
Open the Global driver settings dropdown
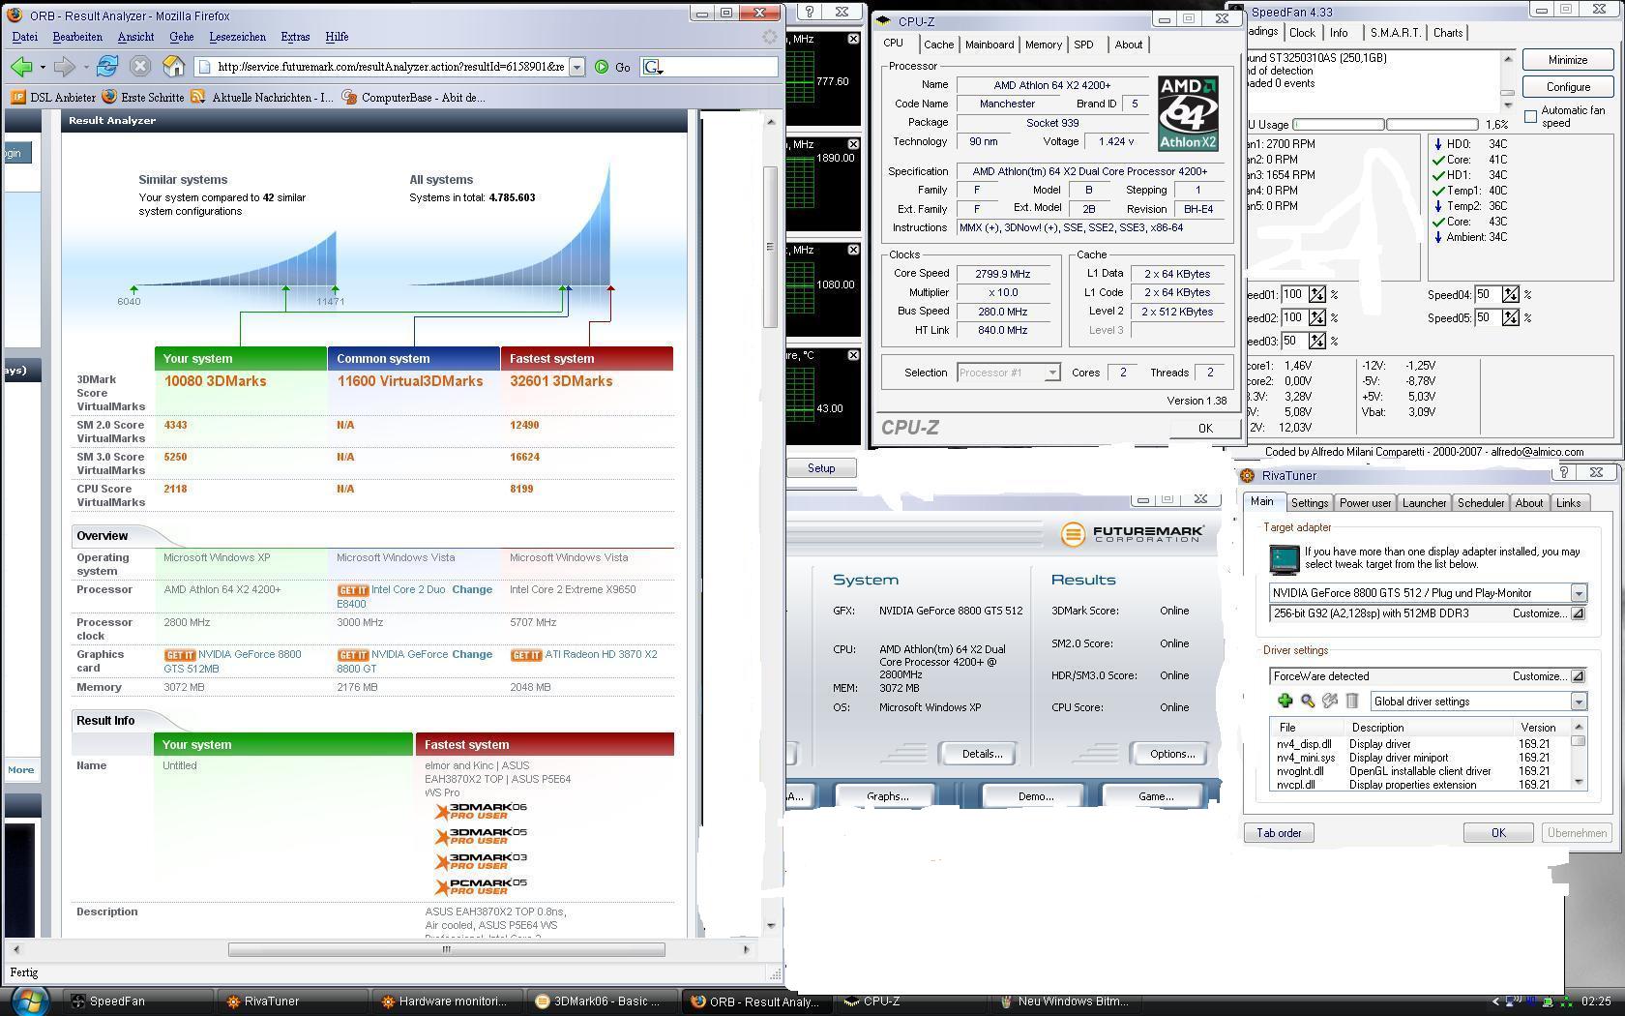pyautogui.click(x=1578, y=702)
